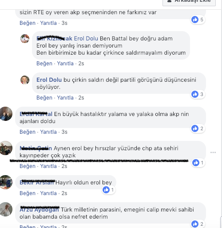Click Beğen under 'Ben Battal bey' reply
222x228 pixels.
44,64
